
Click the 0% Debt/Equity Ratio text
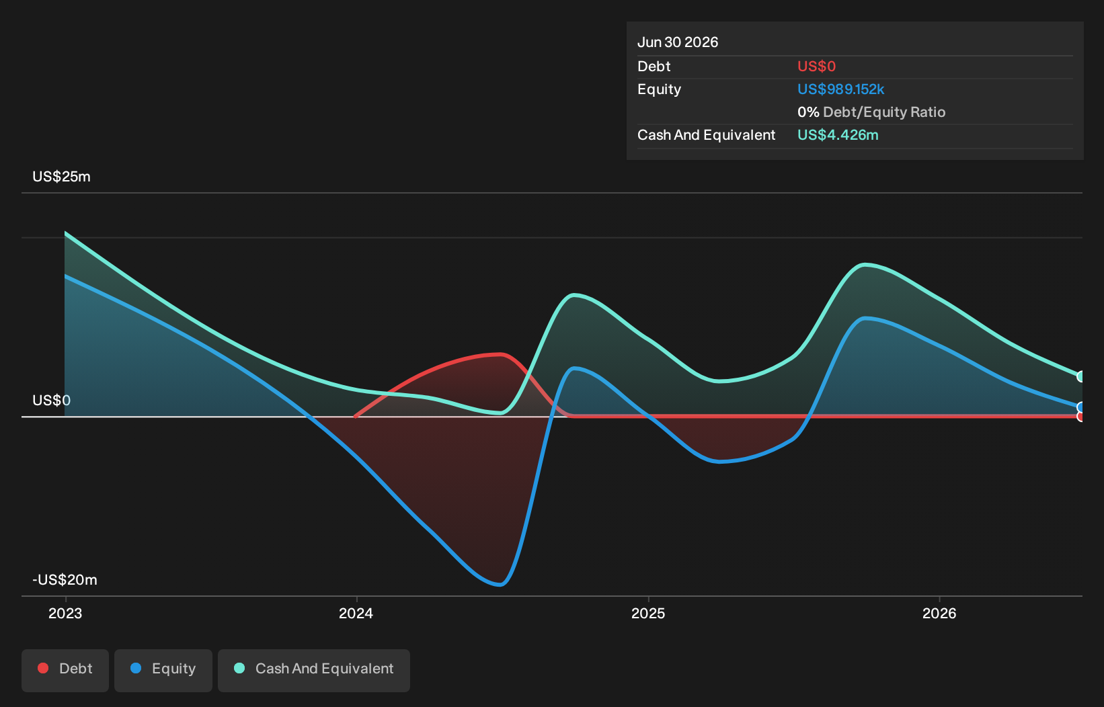(871, 112)
